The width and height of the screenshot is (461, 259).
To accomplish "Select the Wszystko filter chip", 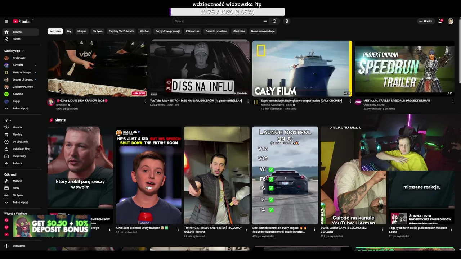I will 55,31.
